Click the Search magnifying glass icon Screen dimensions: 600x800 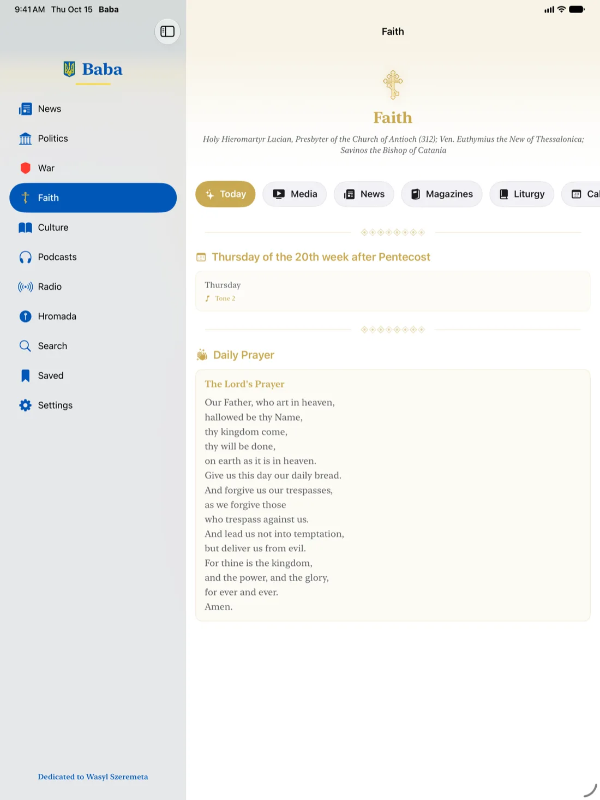tap(25, 346)
